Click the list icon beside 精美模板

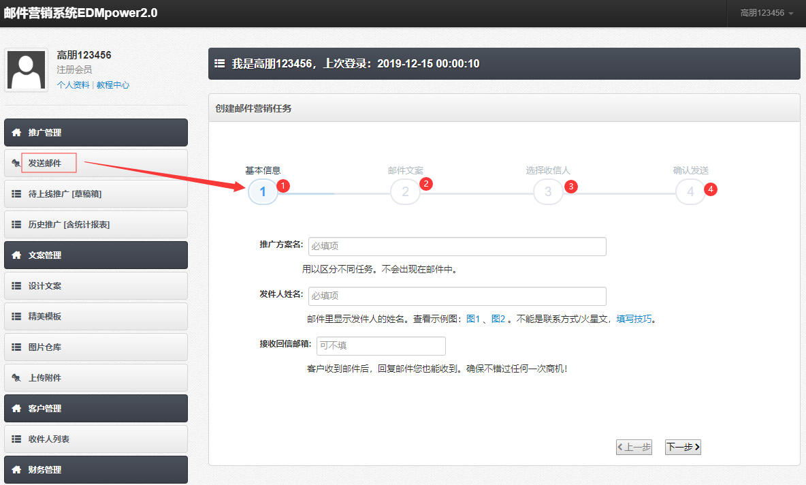[16, 316]
